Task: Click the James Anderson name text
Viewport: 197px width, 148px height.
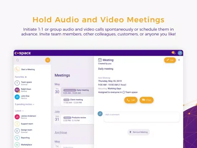Action: point(29,116)
